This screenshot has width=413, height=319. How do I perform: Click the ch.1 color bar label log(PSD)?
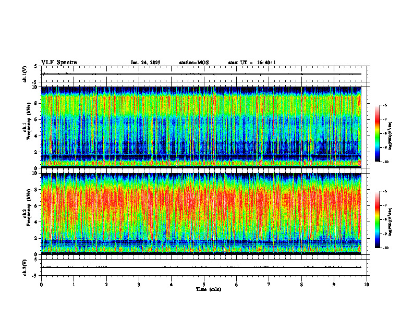click(391, 136)
